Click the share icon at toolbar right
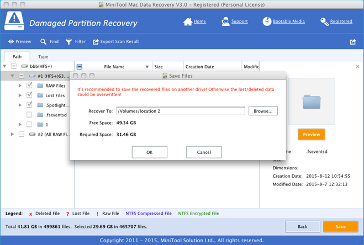This screenshot has height=245, width=364. click(x=353, y=42)
